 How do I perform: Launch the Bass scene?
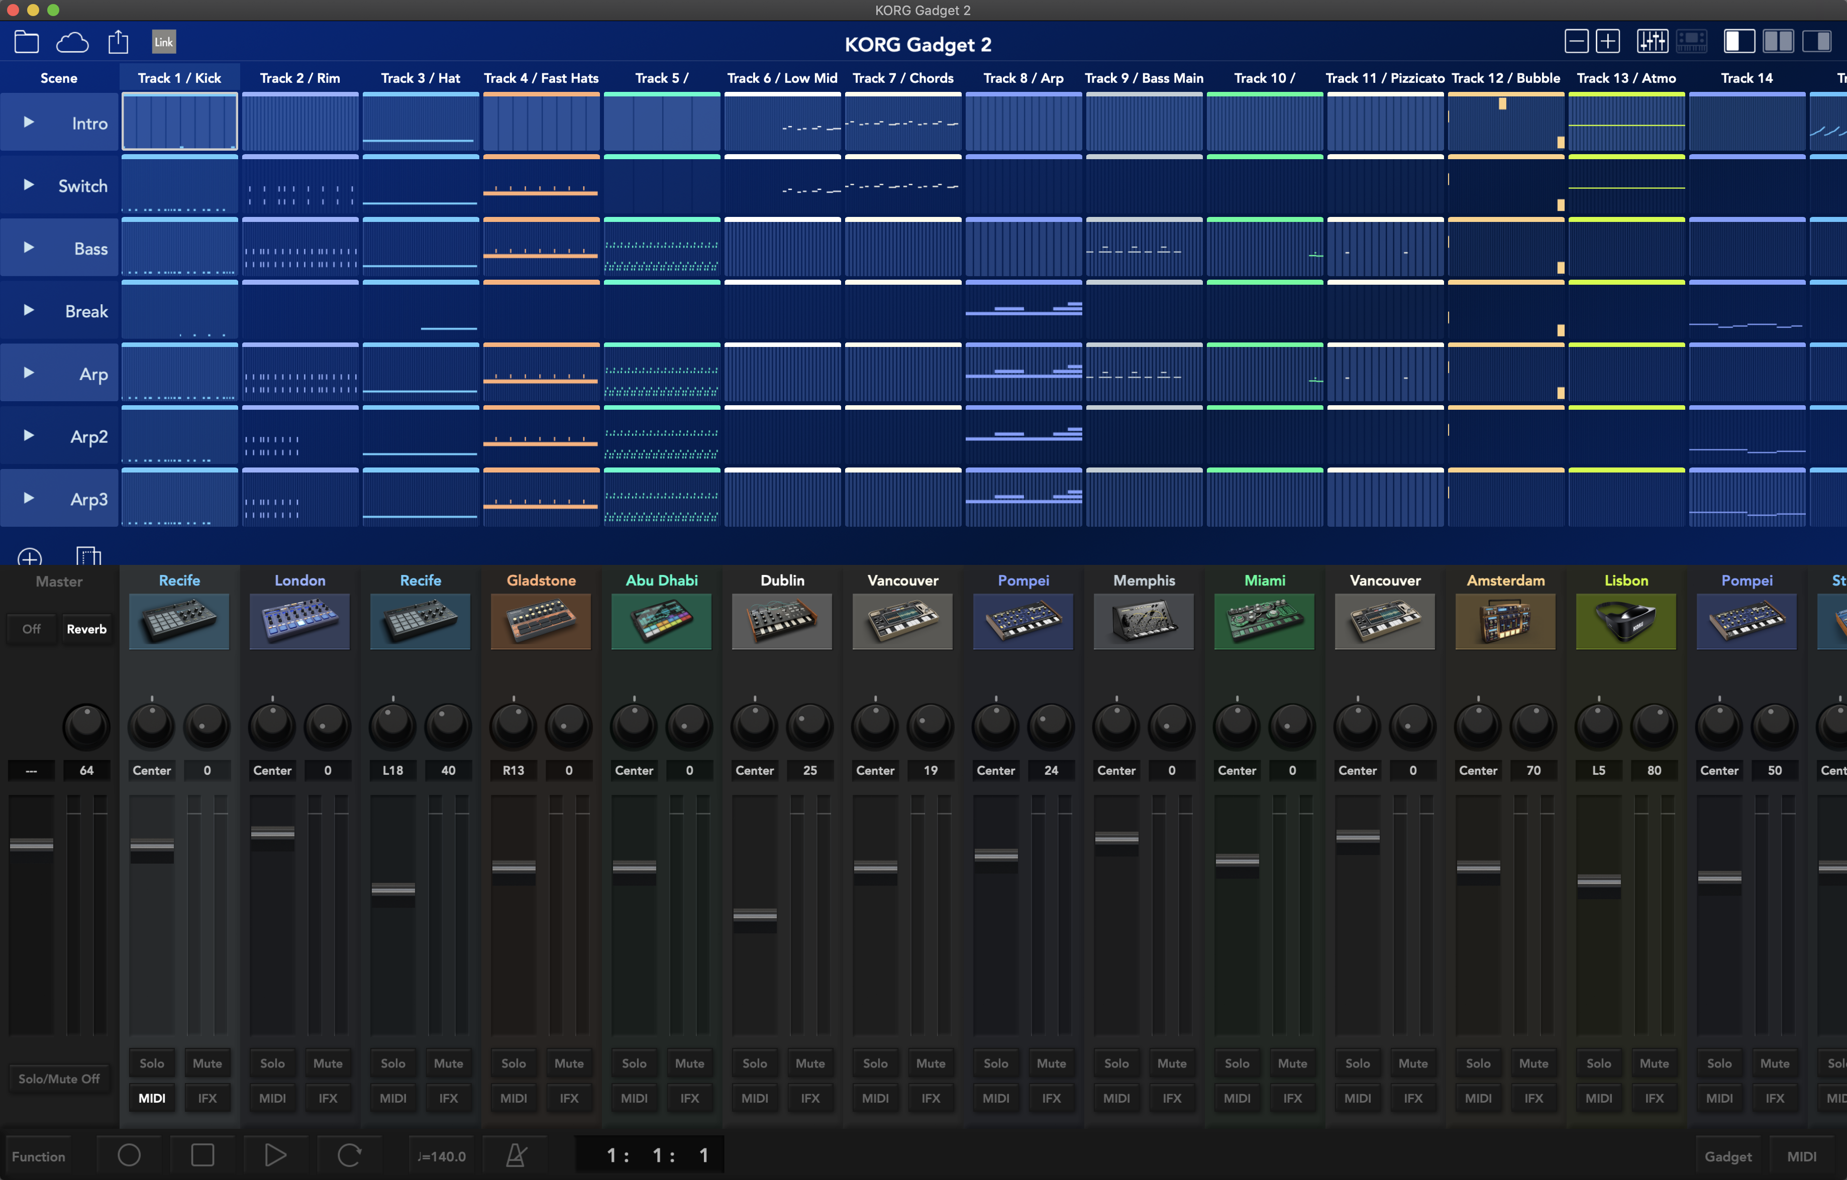coord(28,248)
